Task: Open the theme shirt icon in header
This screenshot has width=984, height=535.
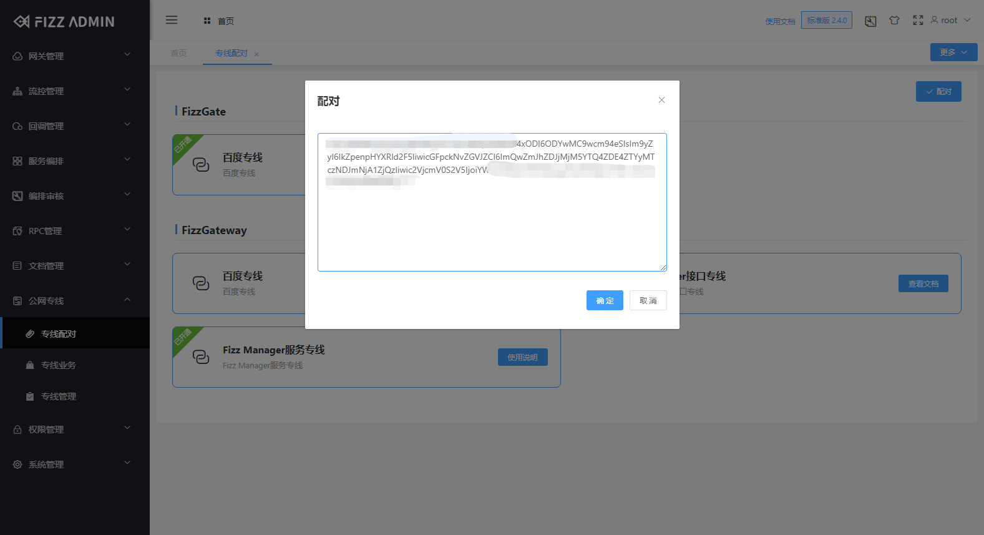Action: pyautogui.click(x=894, y=20)
